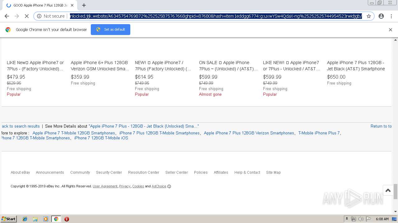Click Back to search results link
This screenshot has width=398, height=223.
[21, 126]
